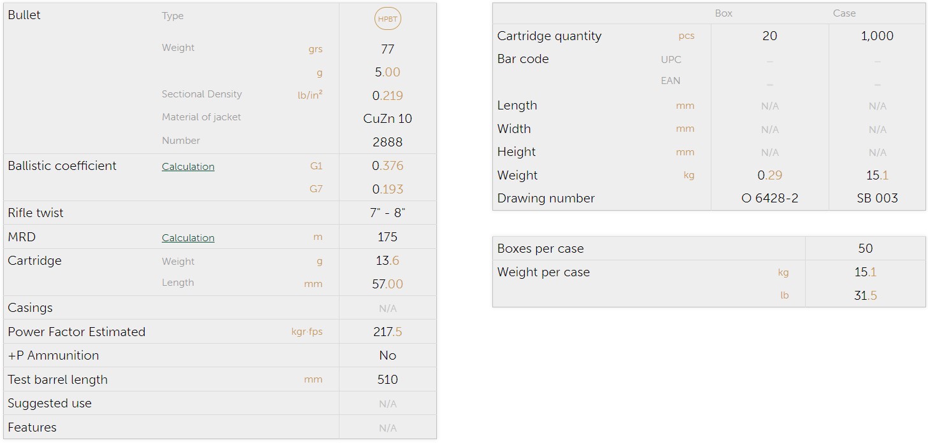Click the G7 coefficient value 0.193
The width and height of the screenshot is (928, 443).
click(387, 189)
